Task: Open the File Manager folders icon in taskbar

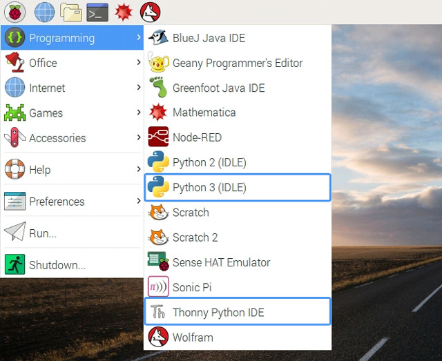Action: [x=71, y=12]
